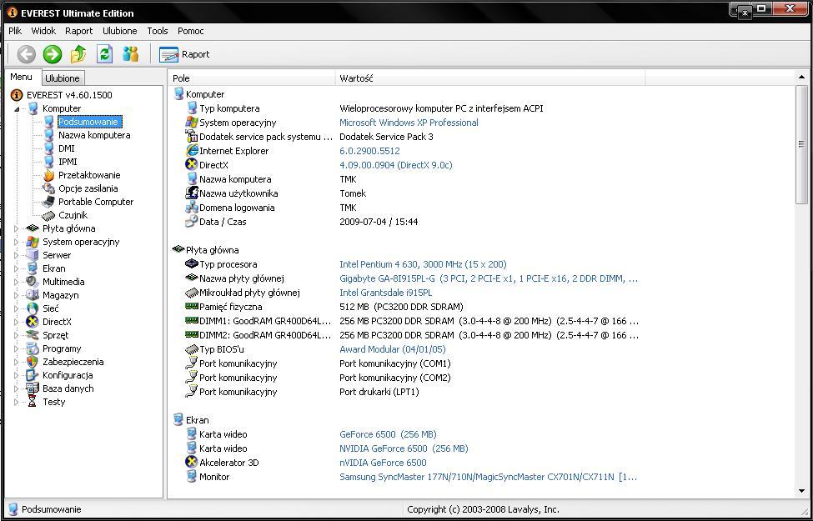Open the Tools menu

[x=158, y=31]
